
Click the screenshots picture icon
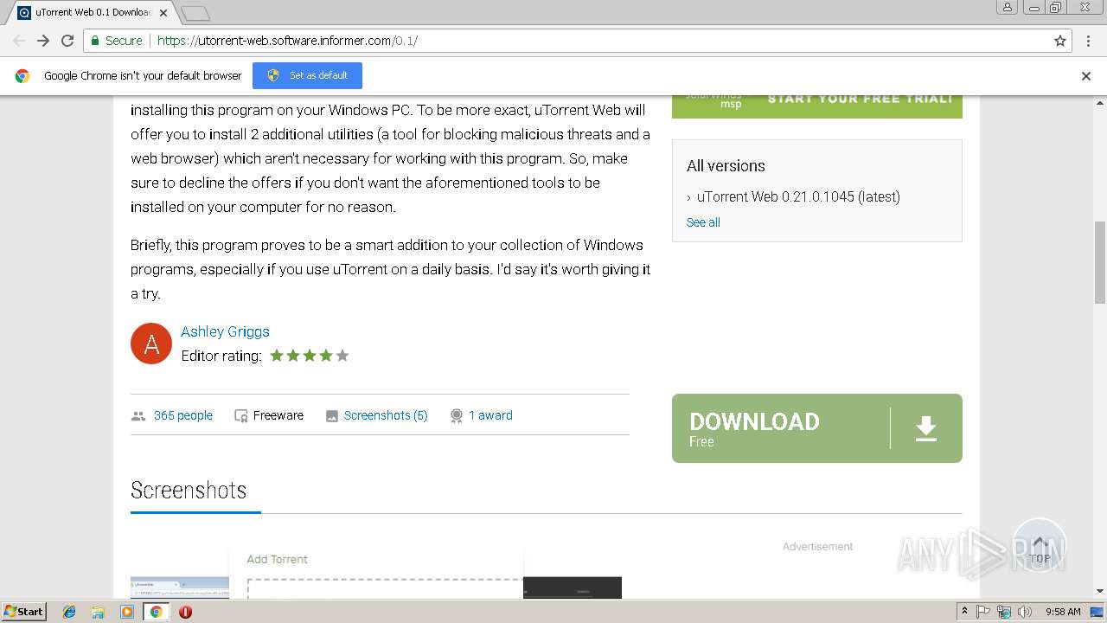[332, 416]
